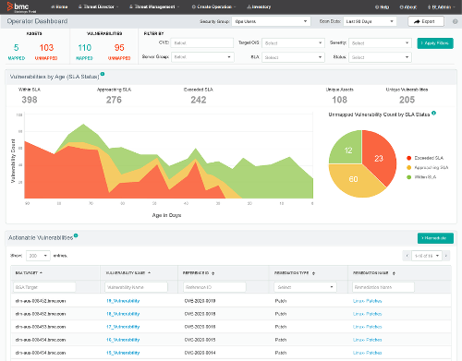Screen dimensions: 462x361
Task: Click the Apply Filters button
Action: click(x=435, y=43)
